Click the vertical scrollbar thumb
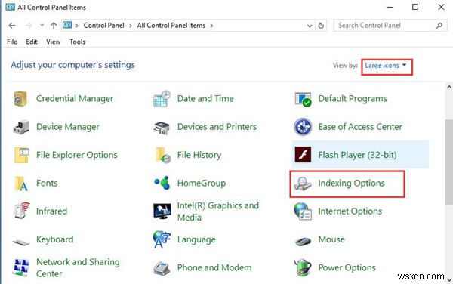453x284 pixels. coord(449,162)
